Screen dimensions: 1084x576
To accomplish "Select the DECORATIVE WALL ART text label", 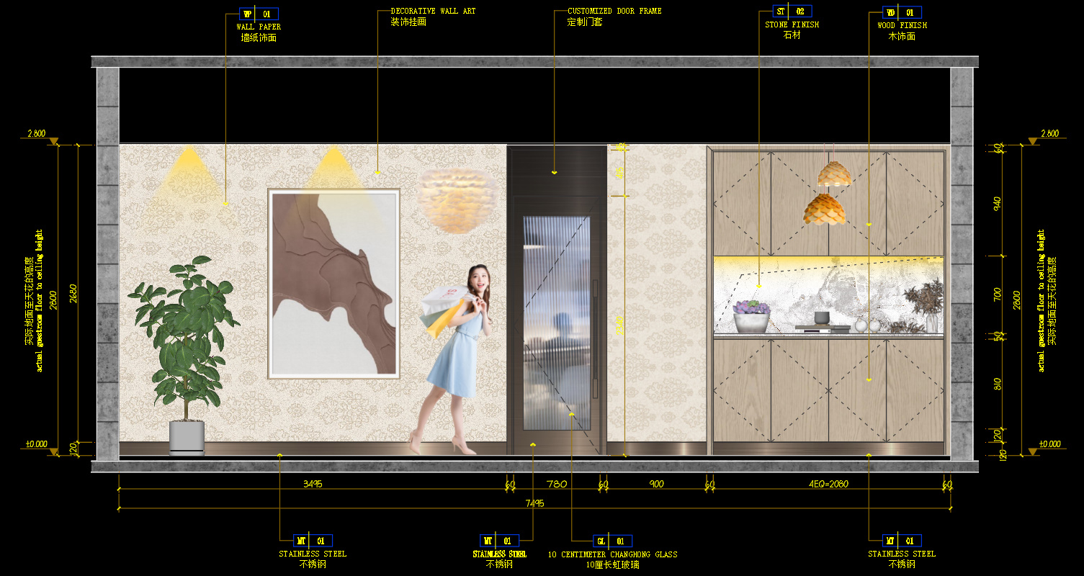I will point(433,12).
